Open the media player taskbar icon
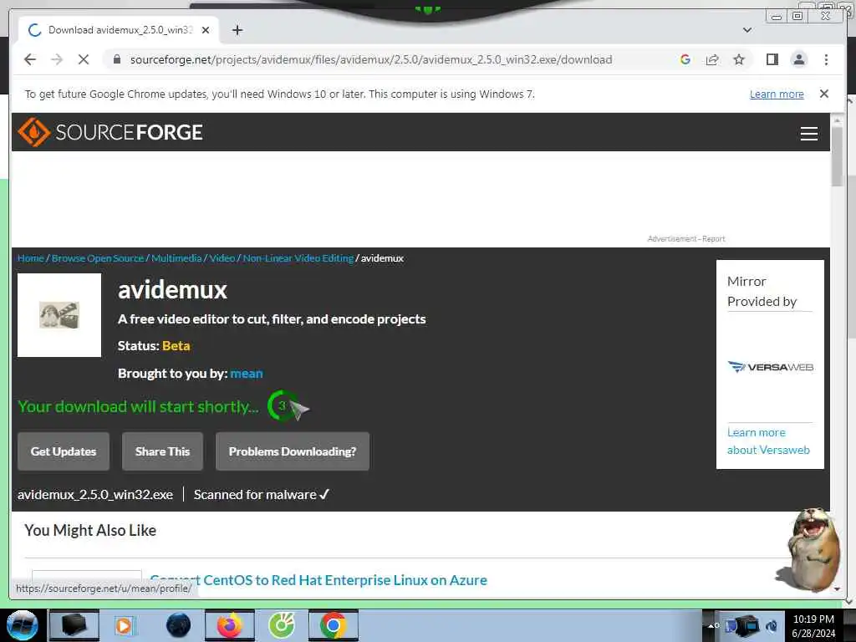856x642 pixels. (x=124, y=625)
